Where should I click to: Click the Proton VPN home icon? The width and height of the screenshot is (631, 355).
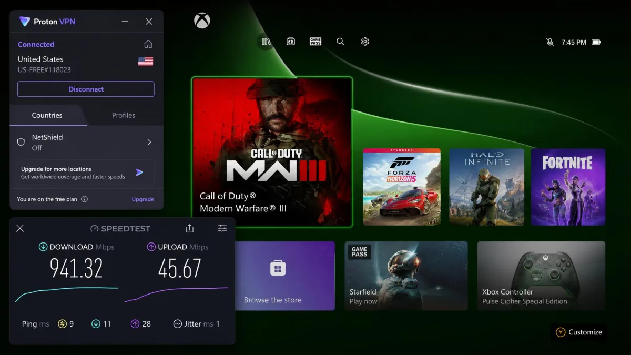tap(148, 44)
